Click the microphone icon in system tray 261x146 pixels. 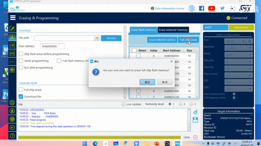(x=208, y=143)
